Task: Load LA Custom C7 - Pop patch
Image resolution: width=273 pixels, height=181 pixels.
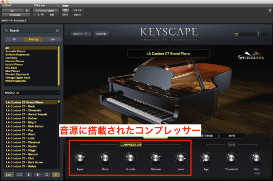Action: tap(20, 130)
